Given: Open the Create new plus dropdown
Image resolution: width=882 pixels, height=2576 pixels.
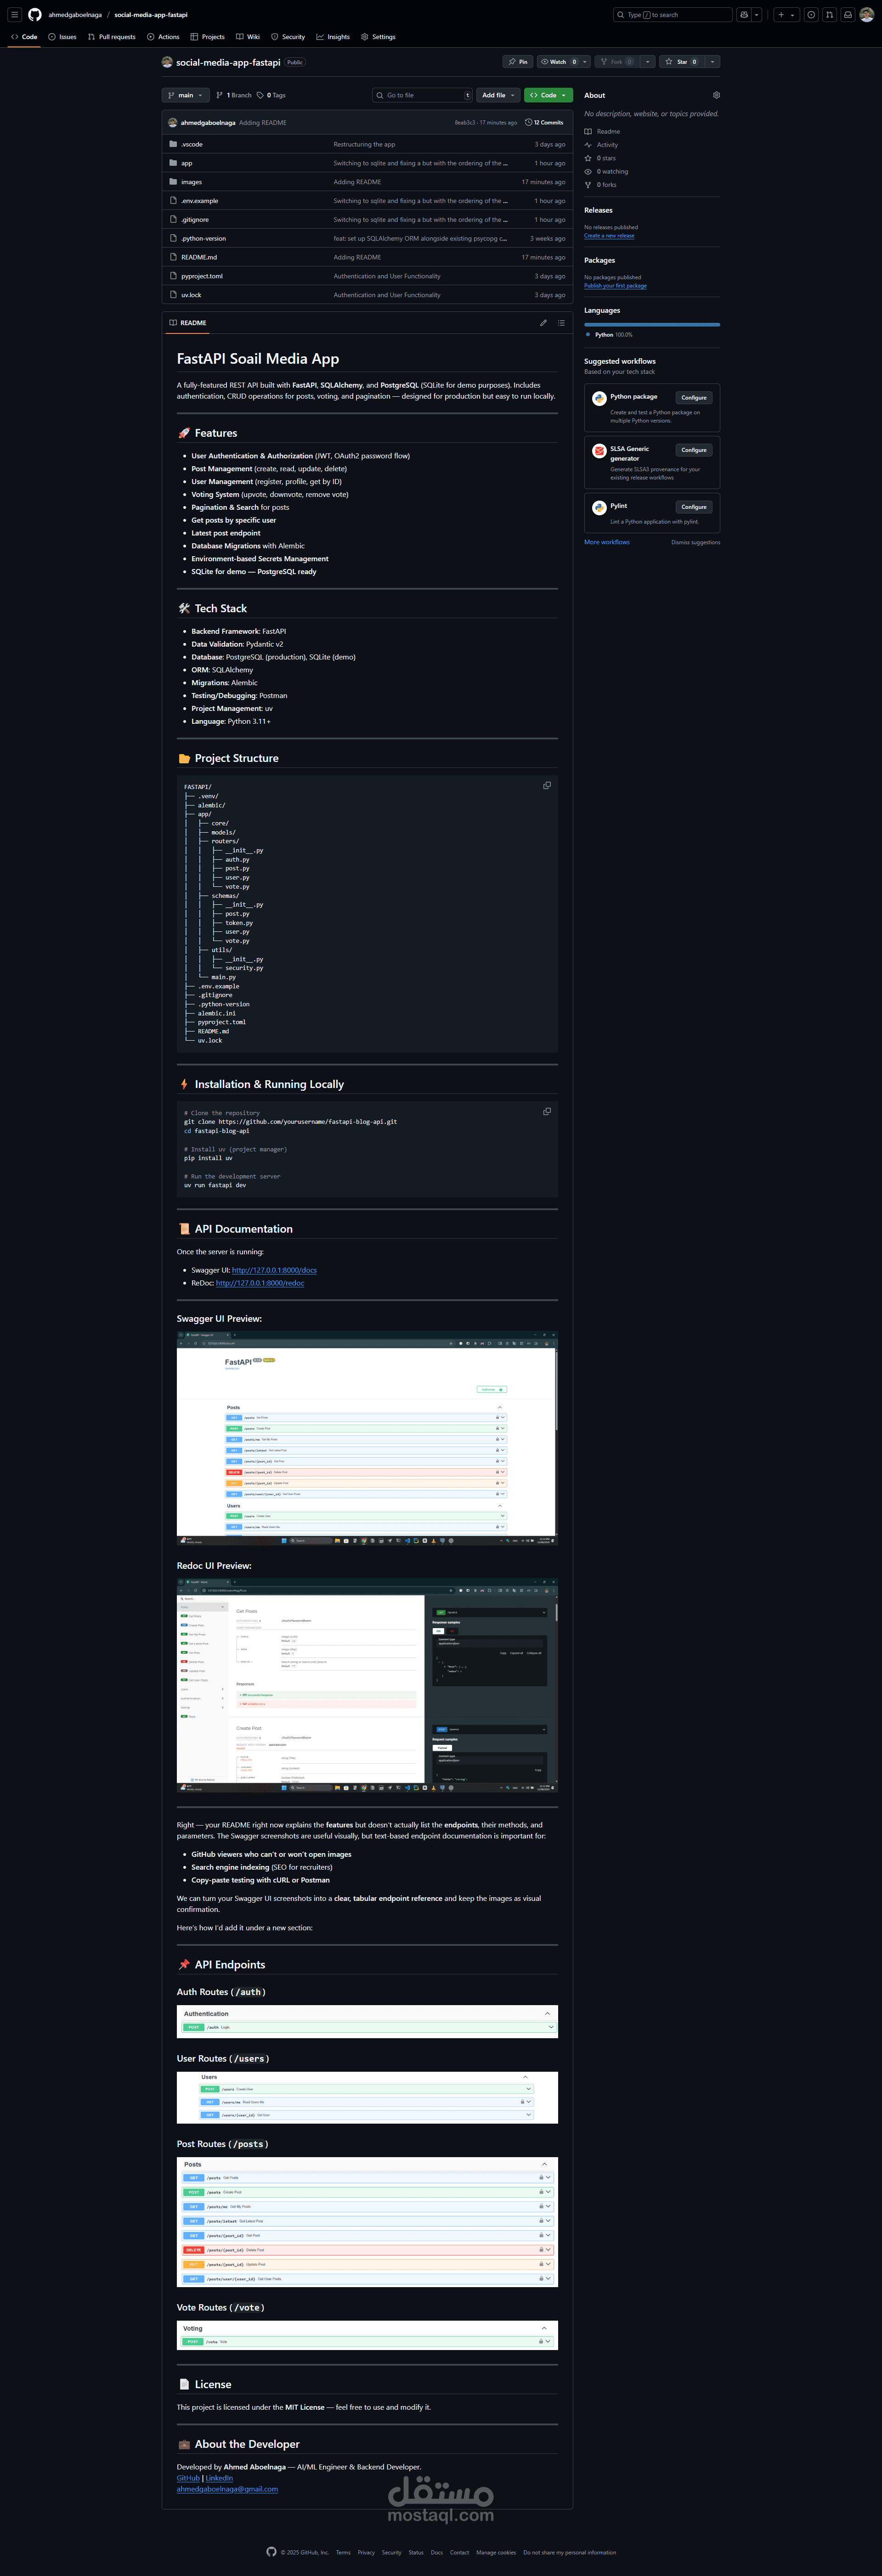Looking at the screenshot, I should (x=786, y=15).
